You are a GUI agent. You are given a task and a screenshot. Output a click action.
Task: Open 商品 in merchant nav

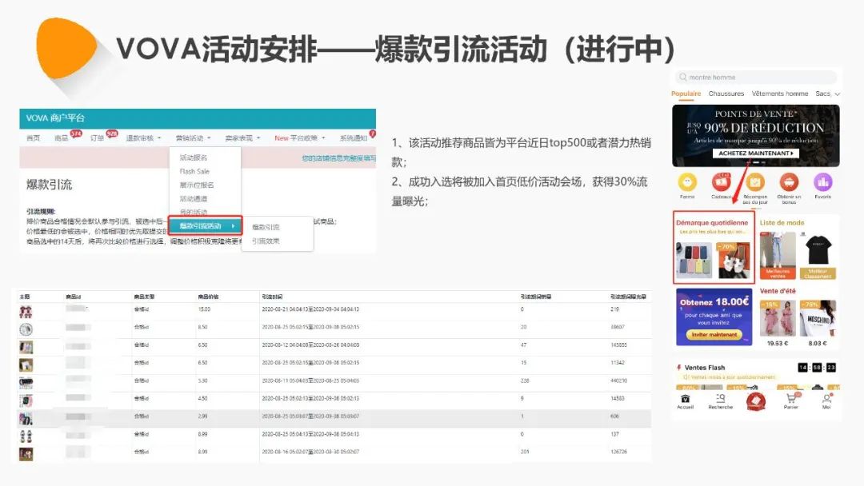point(61,138)
